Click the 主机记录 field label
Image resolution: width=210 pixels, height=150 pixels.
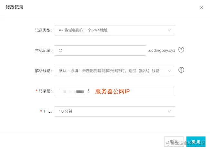pos(44,51)
